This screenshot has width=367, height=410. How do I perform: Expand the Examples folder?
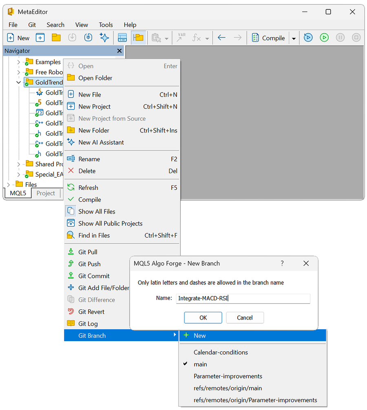[18, 62]
